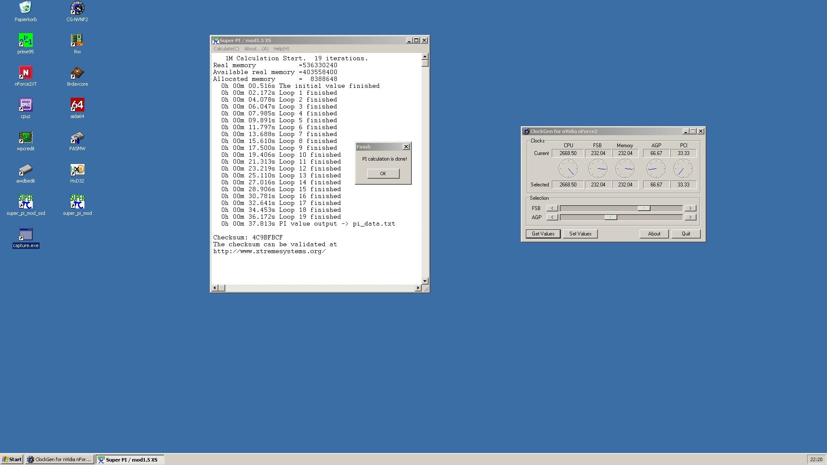827x465 pixels.
Task: Increase FSB with the right arrow
Action: pyautogui.click(x=690, y=208)
